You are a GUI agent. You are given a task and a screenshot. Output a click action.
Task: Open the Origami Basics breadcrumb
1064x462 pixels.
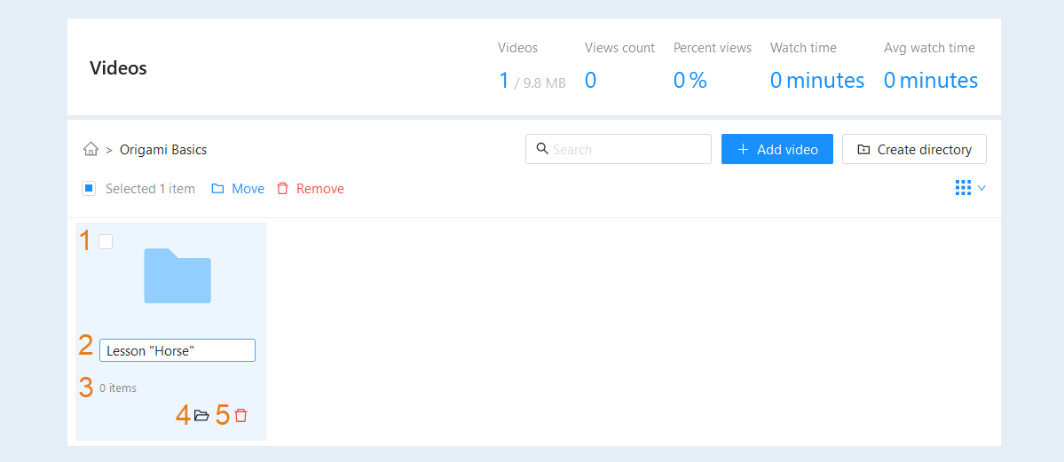click(163, 149)
